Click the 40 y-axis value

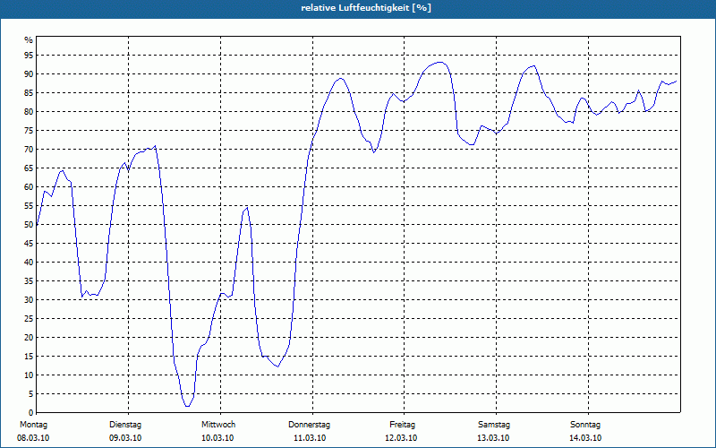pyautogui.click(x=29, y=263)
